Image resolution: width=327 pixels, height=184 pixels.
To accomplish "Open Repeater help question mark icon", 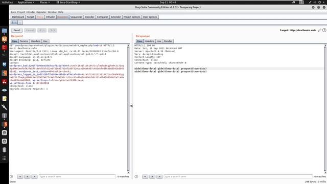I will coord(324,30).
